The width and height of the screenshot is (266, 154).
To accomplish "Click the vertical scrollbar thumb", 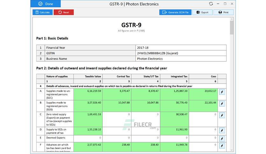I will pos(232,28).
